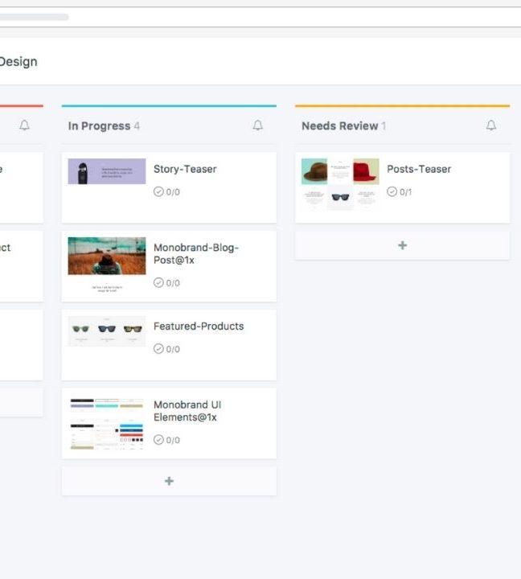Click the Posts-Teaser 0/1 task count
521x579 pixels.
[405, 192]
